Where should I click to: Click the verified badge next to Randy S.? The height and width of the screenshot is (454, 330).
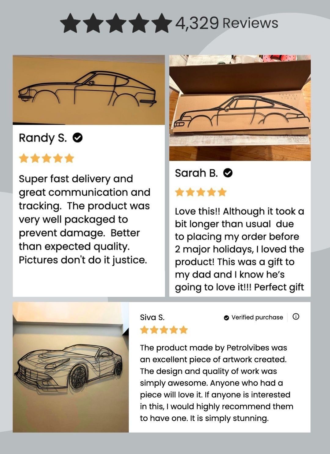[x=78, y=138]
